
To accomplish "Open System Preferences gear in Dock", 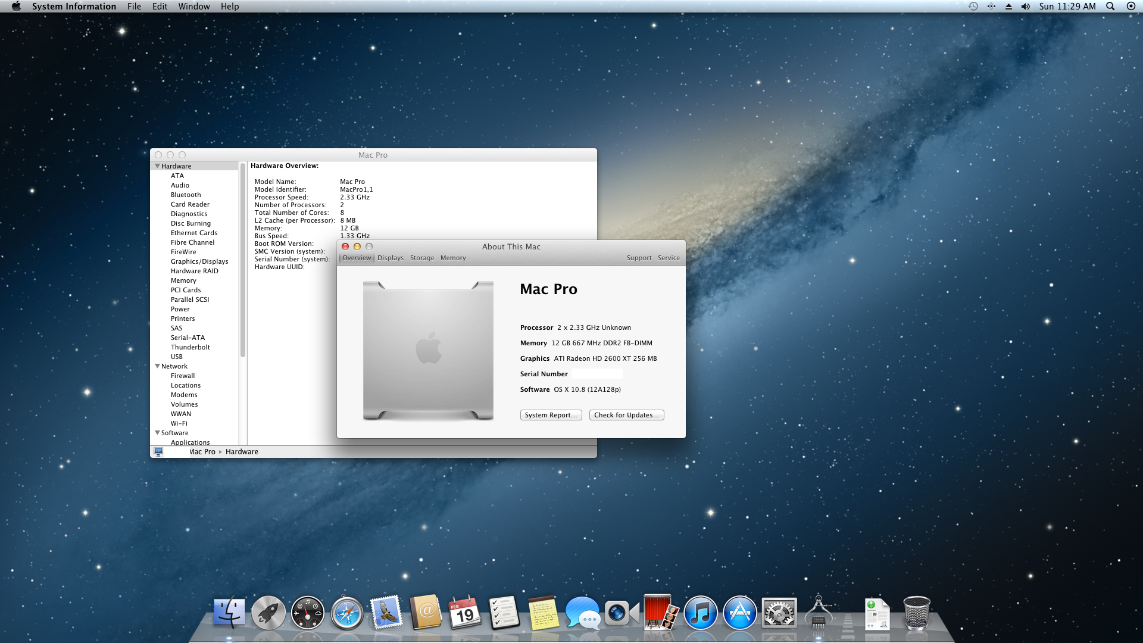I will (779, 613).
